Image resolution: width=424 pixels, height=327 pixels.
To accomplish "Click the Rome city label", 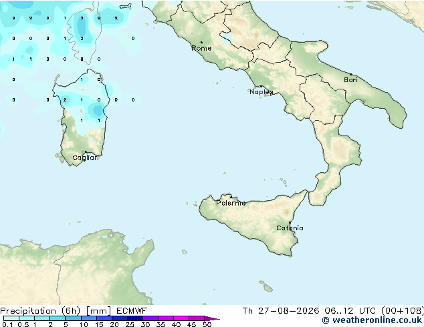I will pyautogui.click(x=201, y=48).
